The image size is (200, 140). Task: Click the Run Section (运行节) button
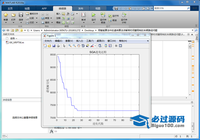114,16
